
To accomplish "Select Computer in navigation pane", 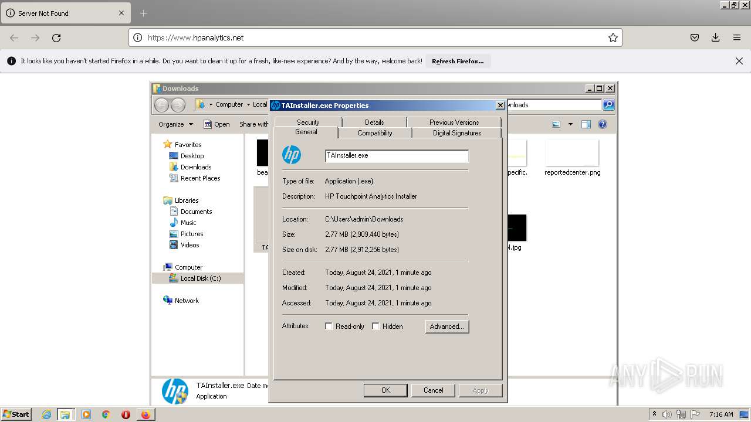I will 188,267.
